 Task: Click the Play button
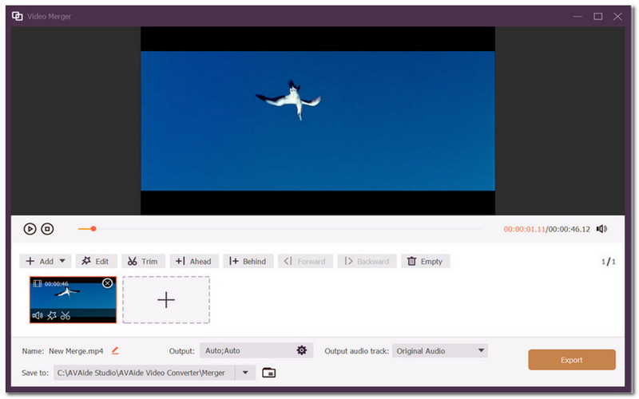[30, 229]
